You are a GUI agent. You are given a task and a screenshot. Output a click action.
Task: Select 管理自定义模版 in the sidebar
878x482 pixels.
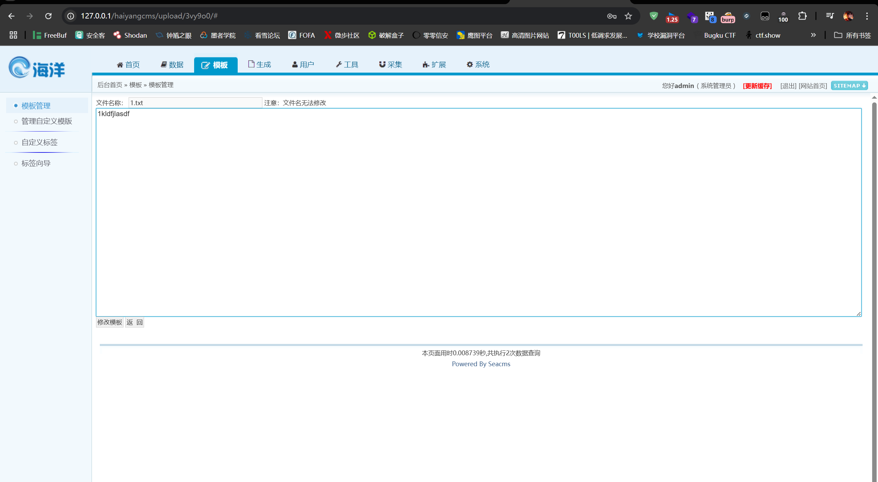point(47,121)
